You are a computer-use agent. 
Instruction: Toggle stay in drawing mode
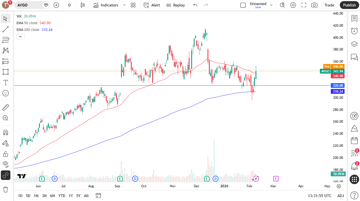[5, 143]
